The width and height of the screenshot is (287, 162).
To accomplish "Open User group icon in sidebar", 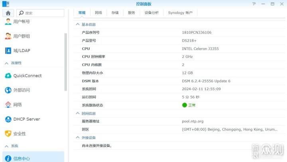I will 8,36.
